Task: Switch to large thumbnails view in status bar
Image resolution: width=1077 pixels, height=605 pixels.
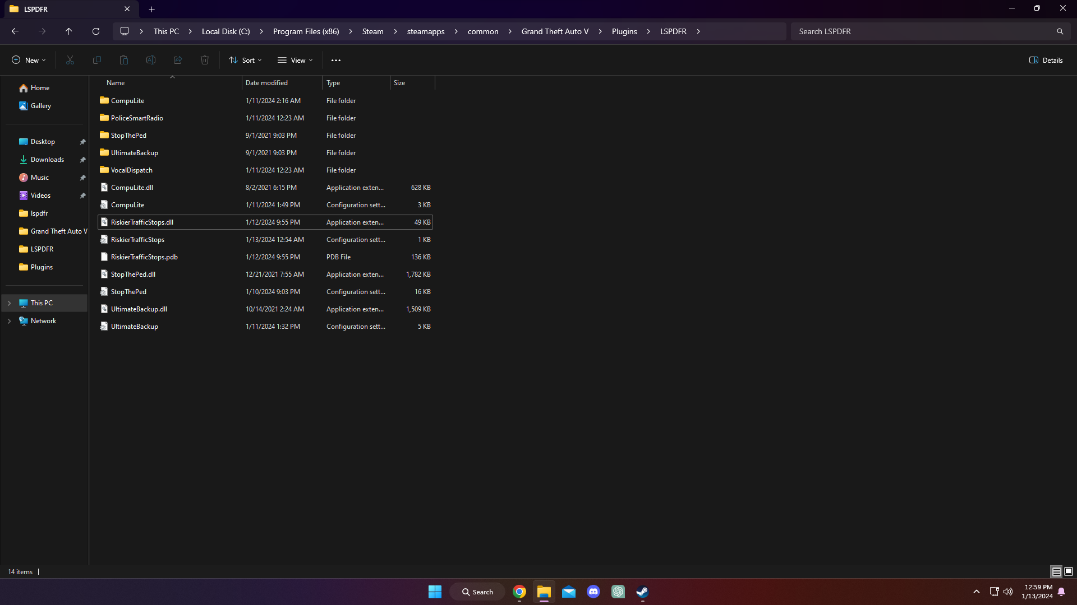Action: 1069,571
